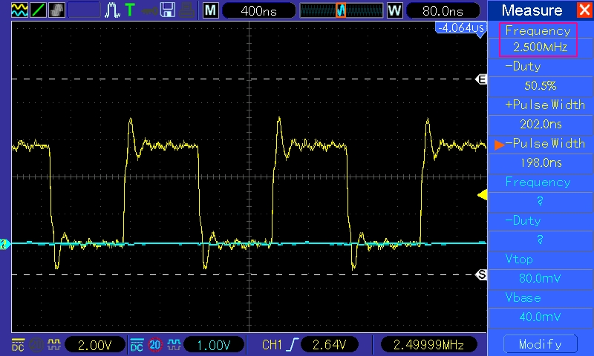
Task: Click the Modify button
Action: pos(541,344)
